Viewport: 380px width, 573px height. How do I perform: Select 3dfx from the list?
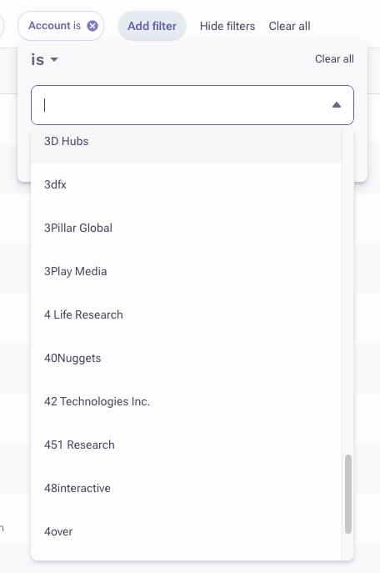click(x=186, y=184)
